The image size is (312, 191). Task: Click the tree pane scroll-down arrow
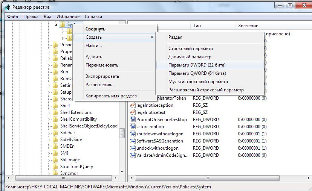(x=122, y=172)
